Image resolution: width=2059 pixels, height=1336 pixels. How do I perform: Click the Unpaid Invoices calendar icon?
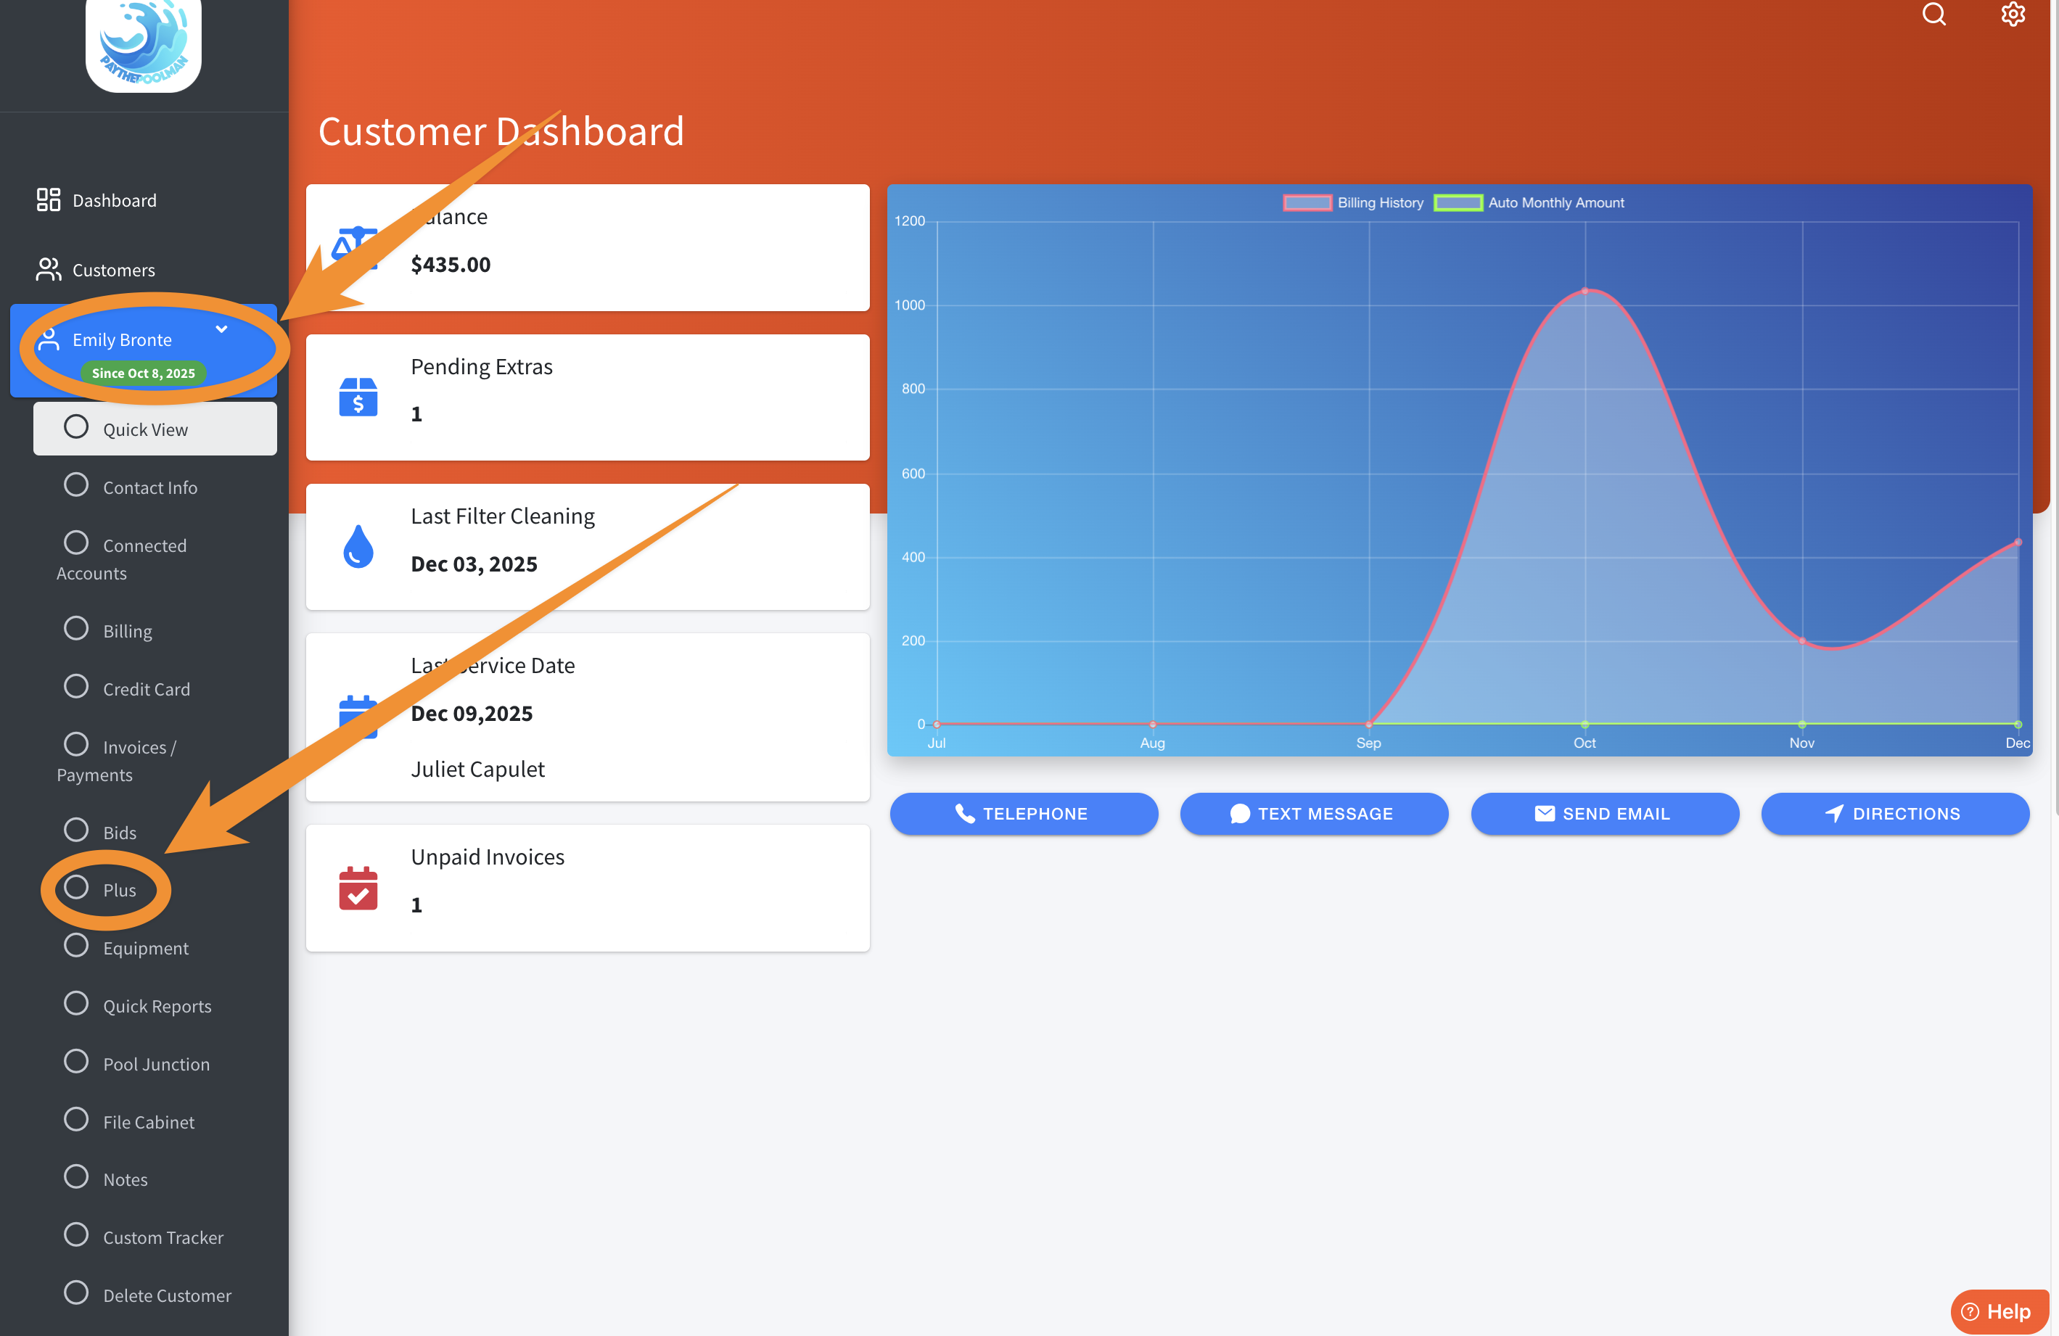[x=358, y=888]
